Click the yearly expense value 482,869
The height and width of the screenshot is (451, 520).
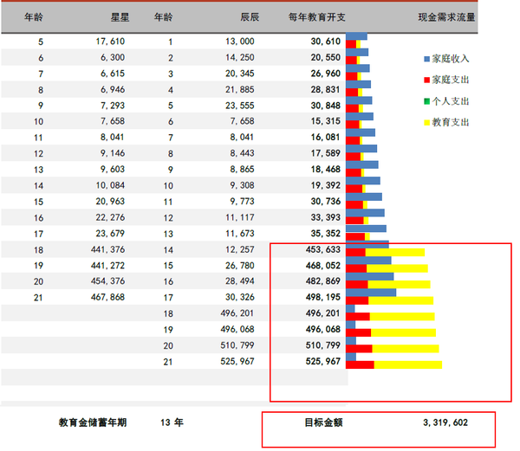point(323,281)
